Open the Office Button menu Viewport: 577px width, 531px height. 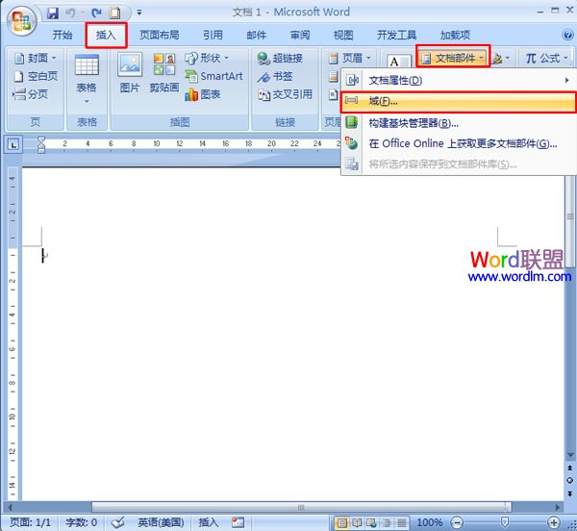click(x=22, y=21)
